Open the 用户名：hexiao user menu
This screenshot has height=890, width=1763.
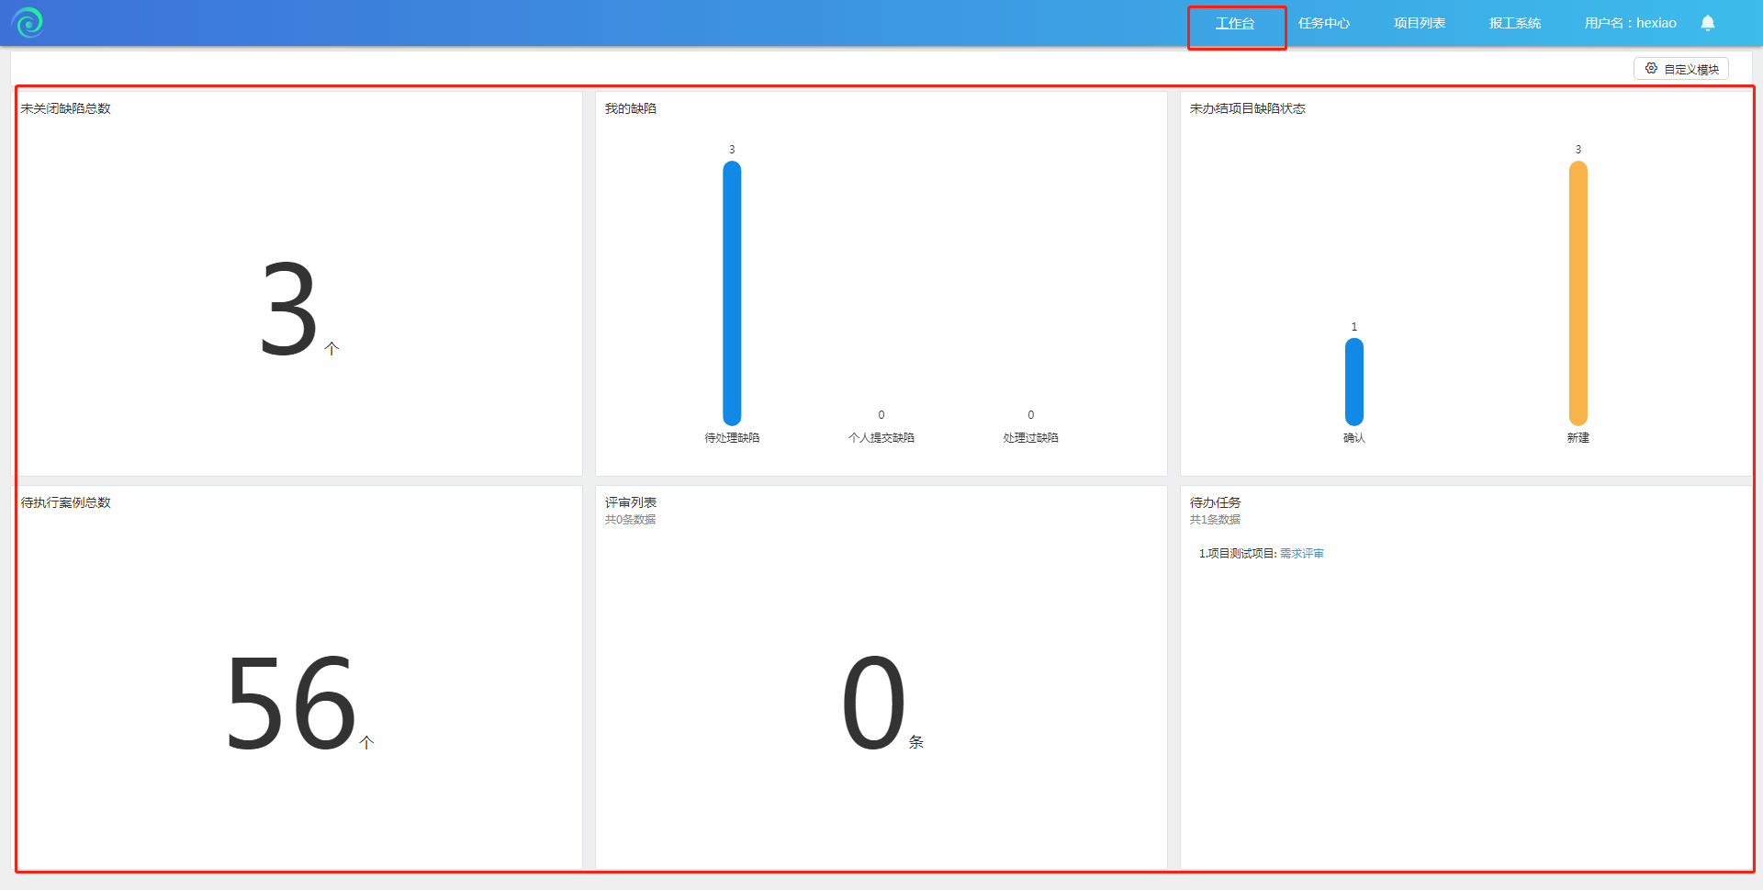point(1630,24)
